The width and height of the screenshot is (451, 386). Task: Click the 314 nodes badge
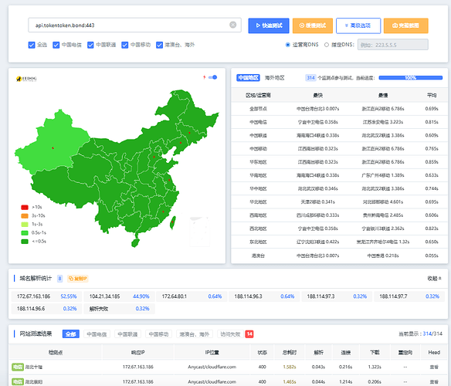click(310, 78)
